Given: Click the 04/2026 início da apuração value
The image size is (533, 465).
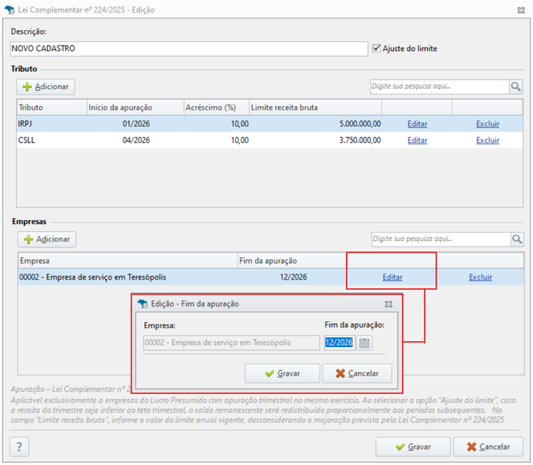Looking at the screenshot, I should point(136,140).
